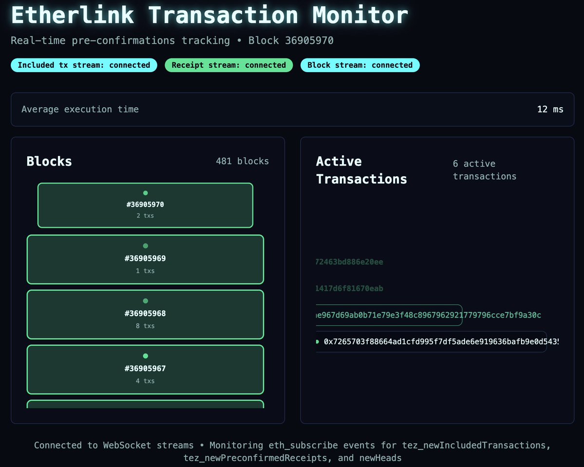Image resolution: width=584 pixels, height=467 pixels.
Task: Open block #36905967 card
Action: click(145, 370)
